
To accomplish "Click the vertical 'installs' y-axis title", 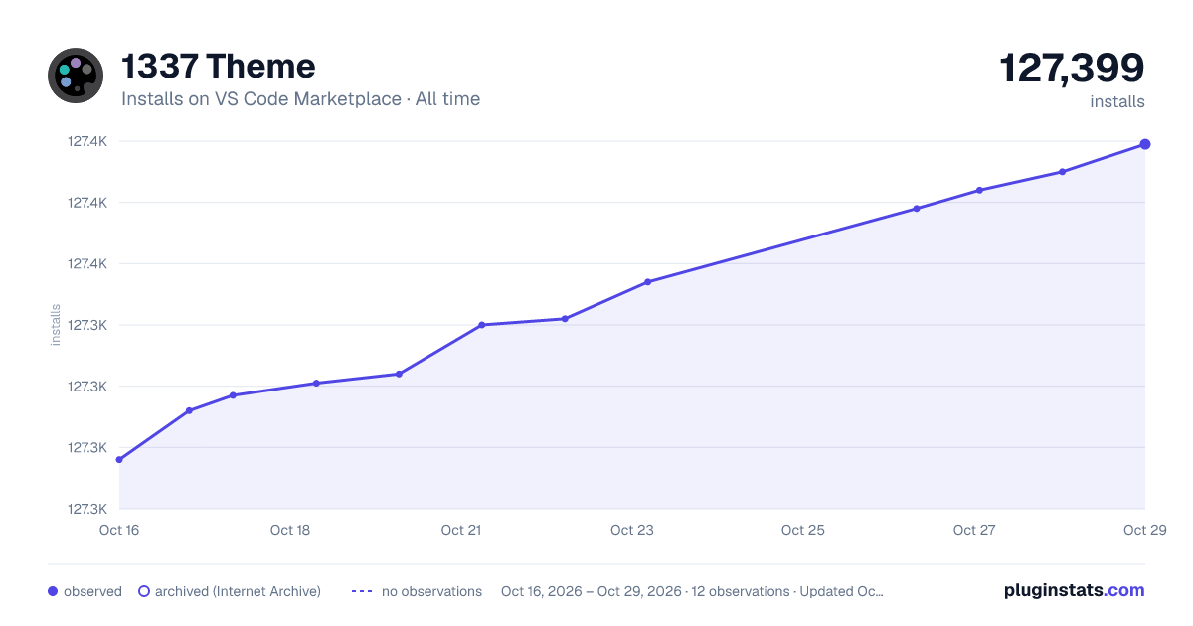I will click(x=56, y=325).
